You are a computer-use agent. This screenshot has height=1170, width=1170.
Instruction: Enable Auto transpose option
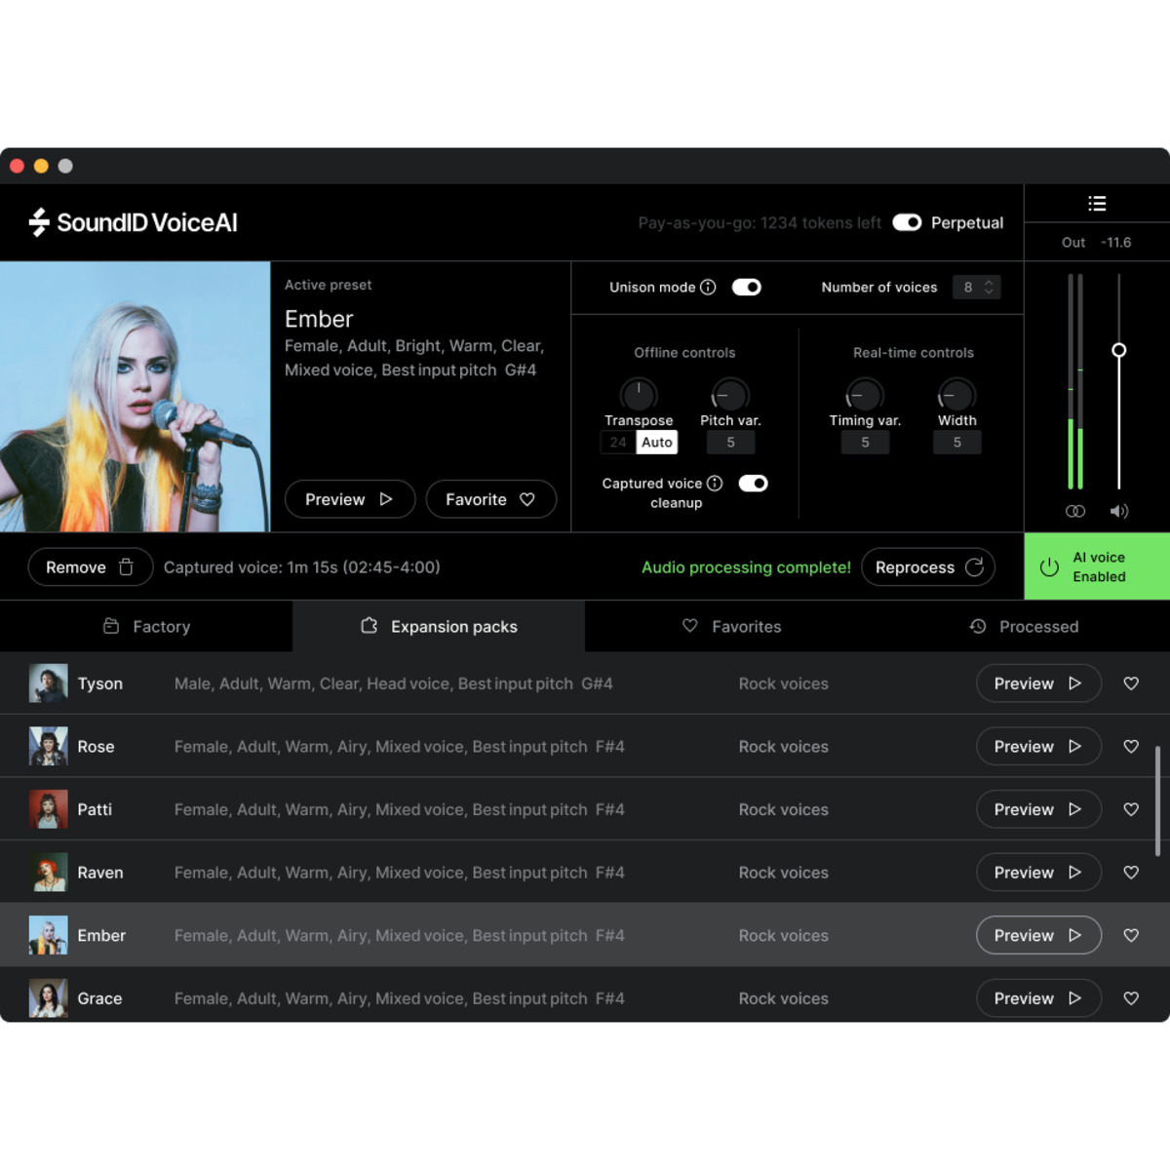coord(657,443)
